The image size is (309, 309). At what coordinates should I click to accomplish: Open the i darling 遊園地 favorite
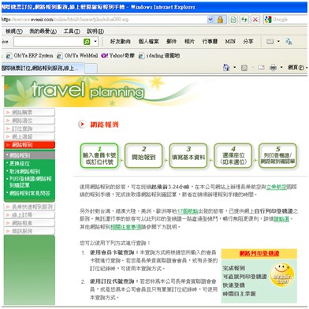point(159,56)
